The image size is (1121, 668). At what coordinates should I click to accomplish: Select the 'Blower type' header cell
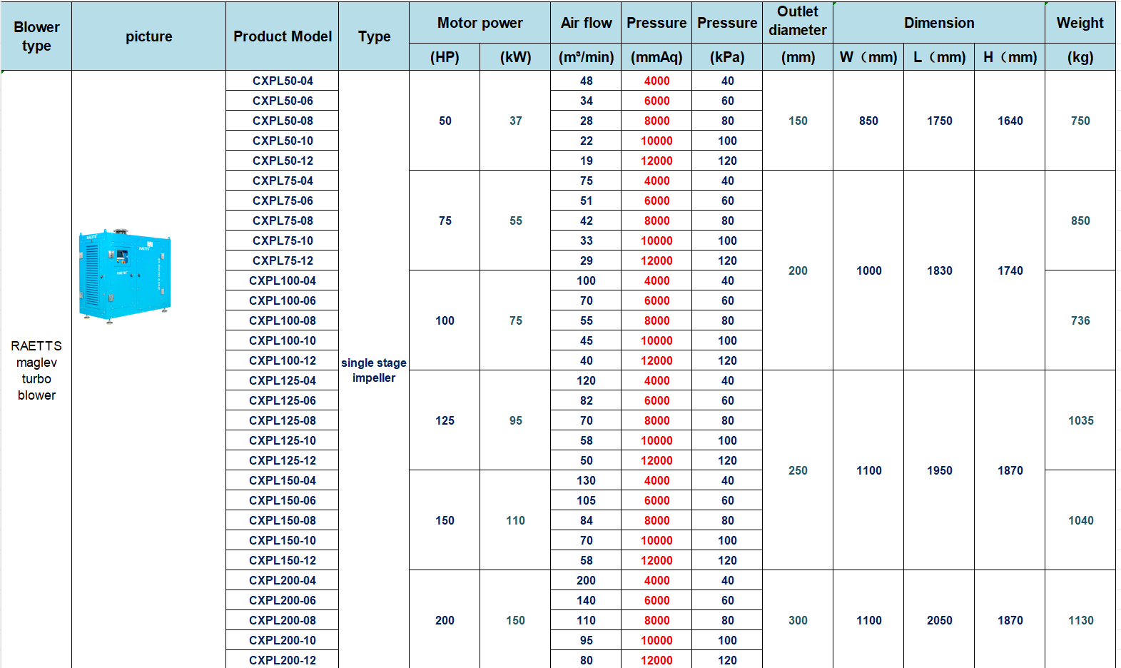[x=36, y=36]
